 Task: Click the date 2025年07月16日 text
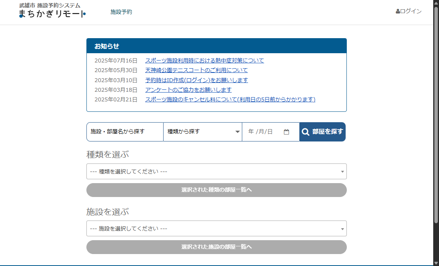[116, 61]
